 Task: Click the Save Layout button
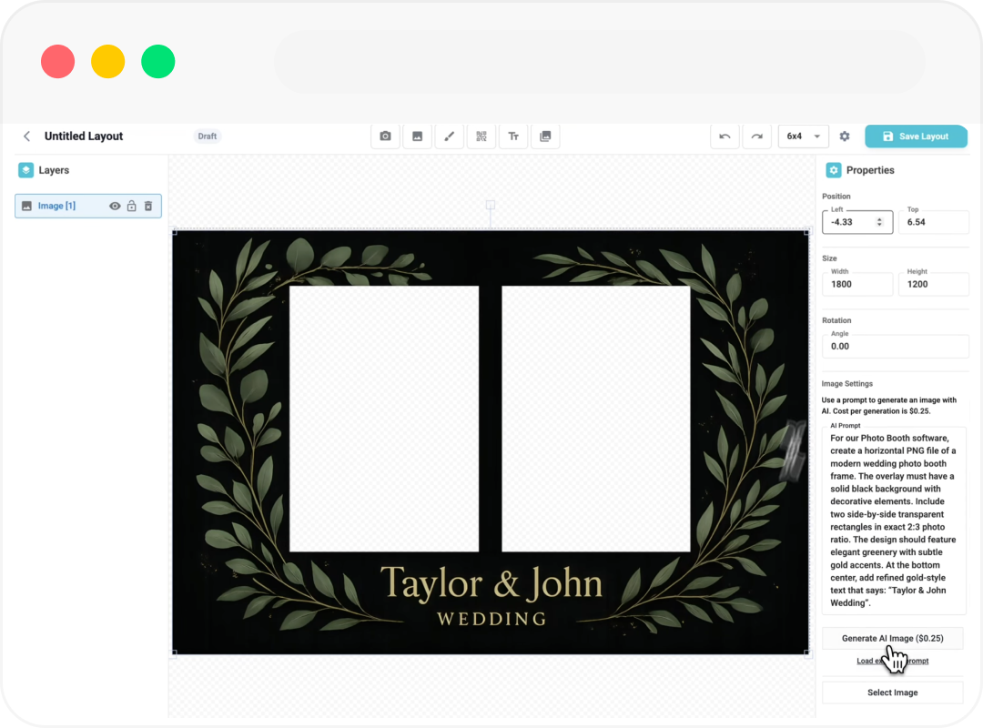point(916,136)
